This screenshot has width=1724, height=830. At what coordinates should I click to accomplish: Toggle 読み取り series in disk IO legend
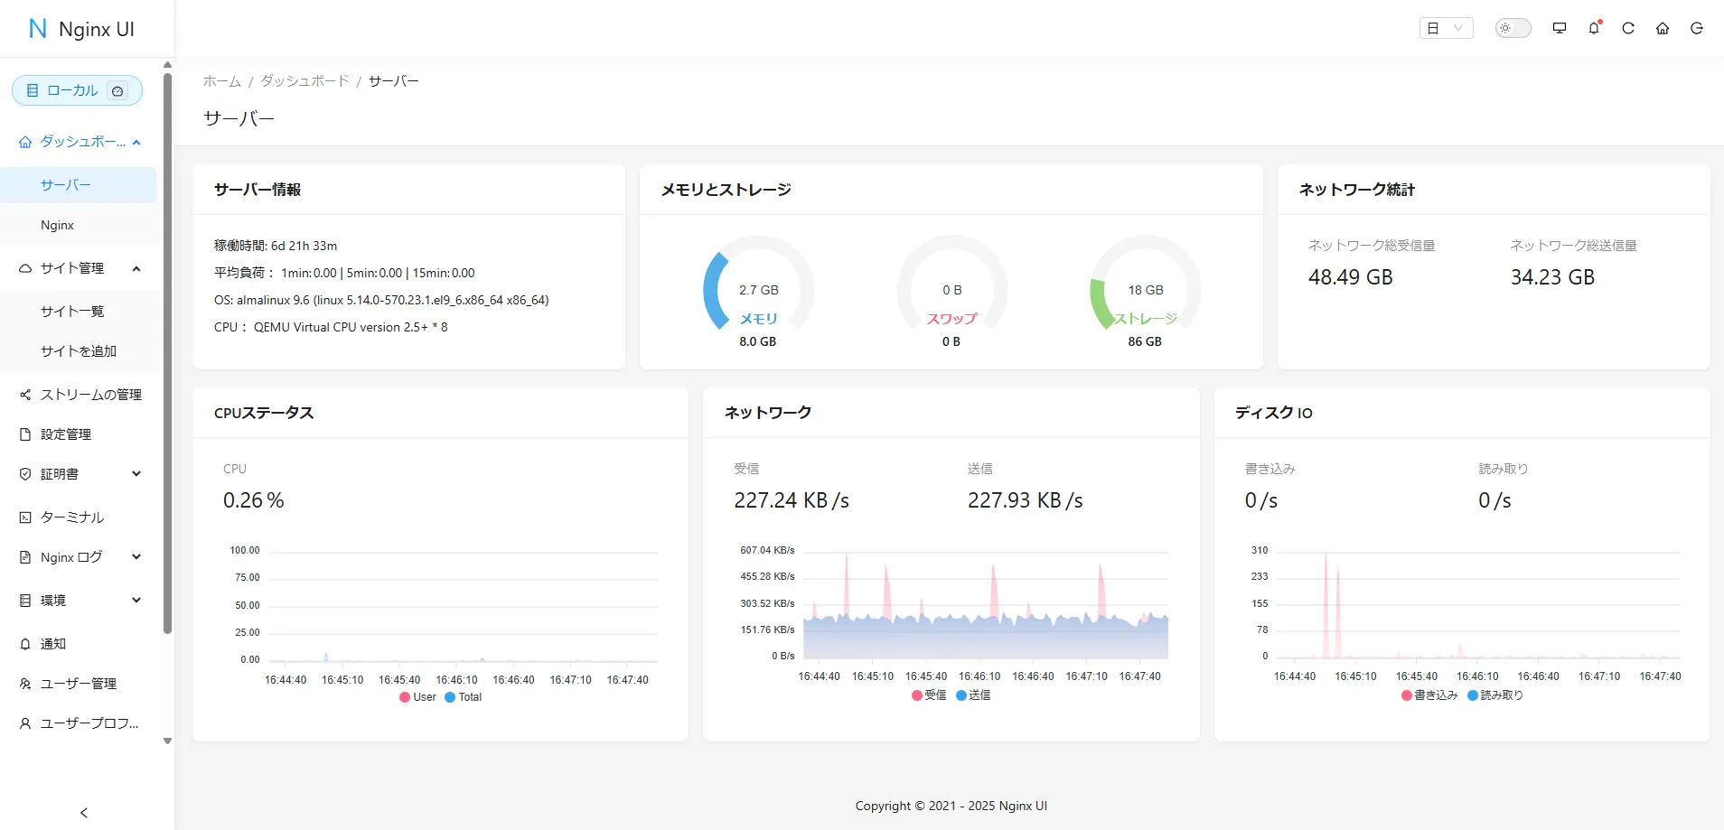[1495, 695]
